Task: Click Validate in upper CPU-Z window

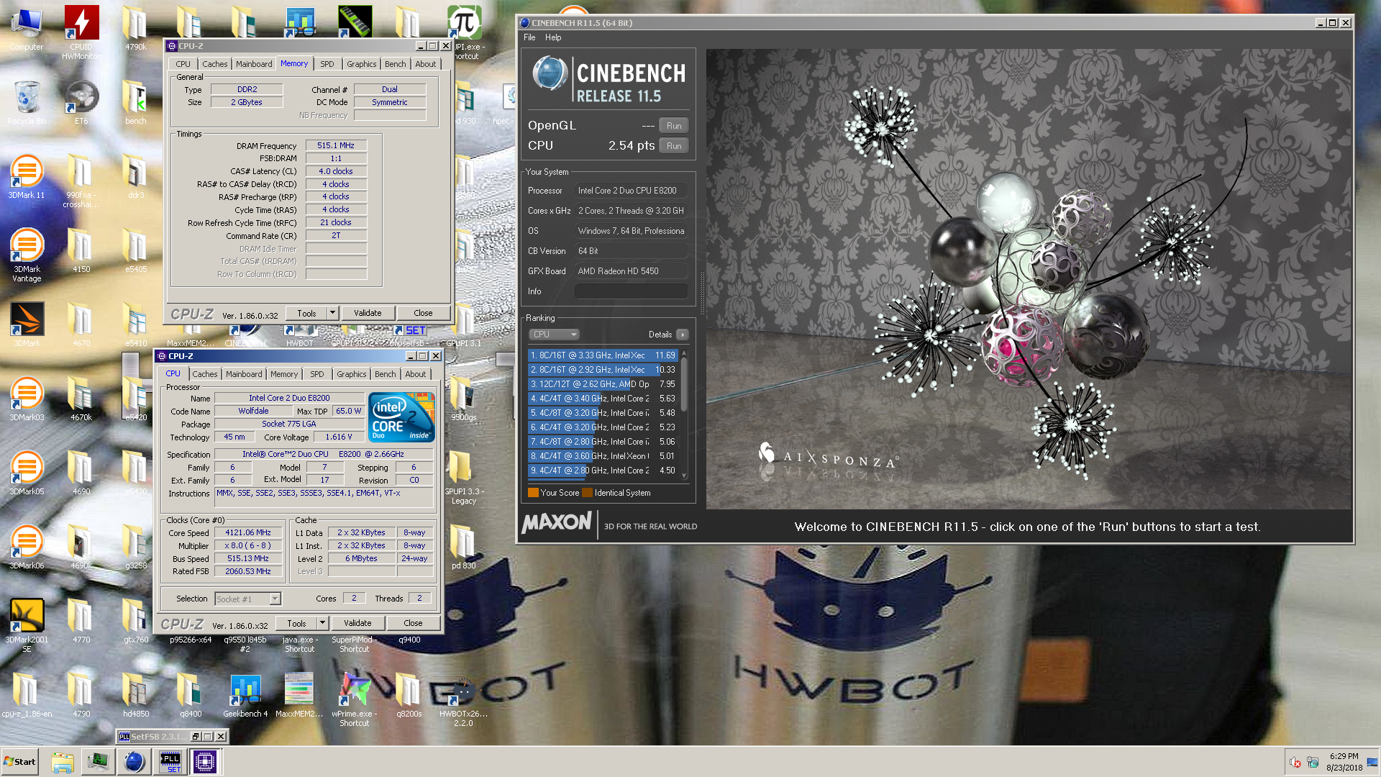Action: click(x=368, y=313)
